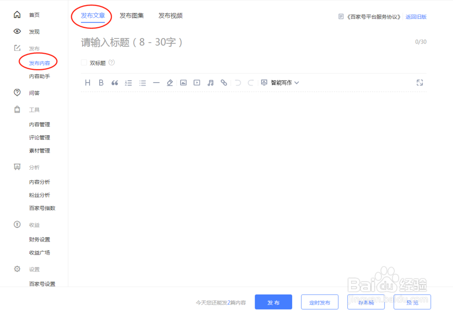Insert a hyperlink with the link icon

[x=223, y=83]
